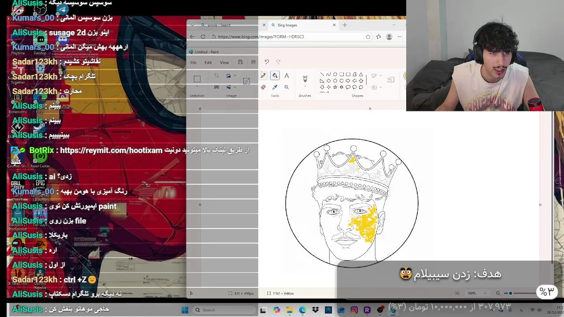The image size is (564, 317).
Task: Click the Crop icon in Image group
Action: click(x=216, y=76)
